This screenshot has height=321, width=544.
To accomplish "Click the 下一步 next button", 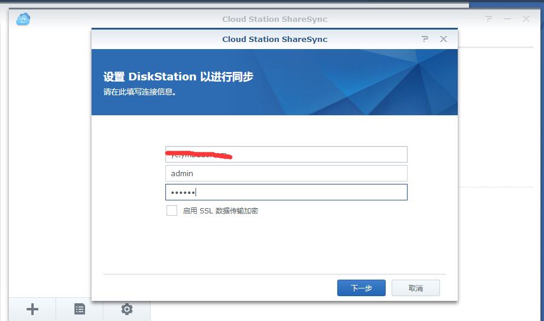I will [361, 288].
